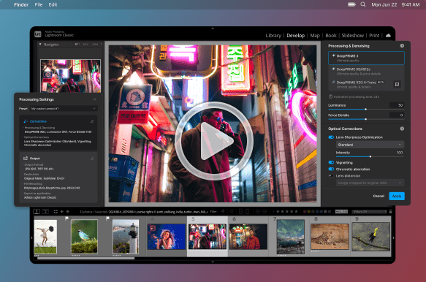The image size is (426, 282).
Task: Open the image cropped ratio dropdown
Action: [370, 183]
